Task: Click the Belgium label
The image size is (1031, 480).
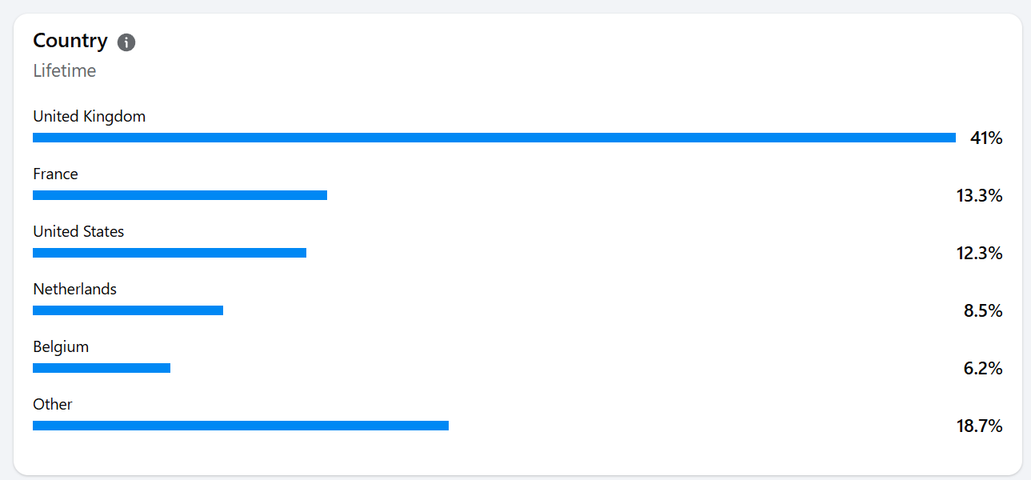Action: coord(61,346)
